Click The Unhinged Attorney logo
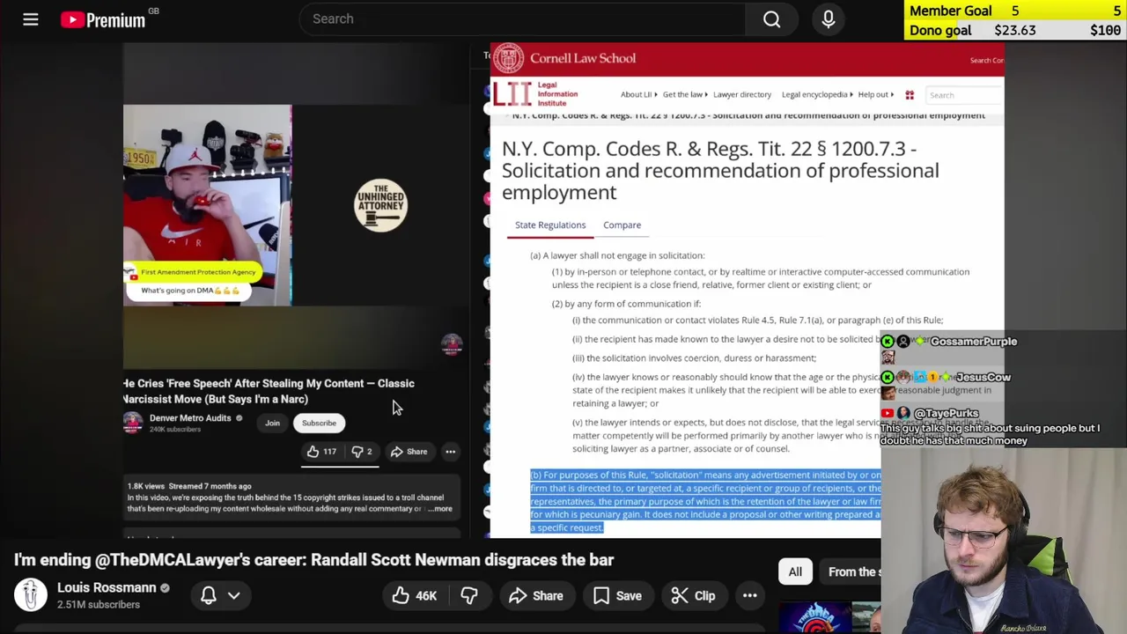1127x634 pixels. click(x=380, y=206)
